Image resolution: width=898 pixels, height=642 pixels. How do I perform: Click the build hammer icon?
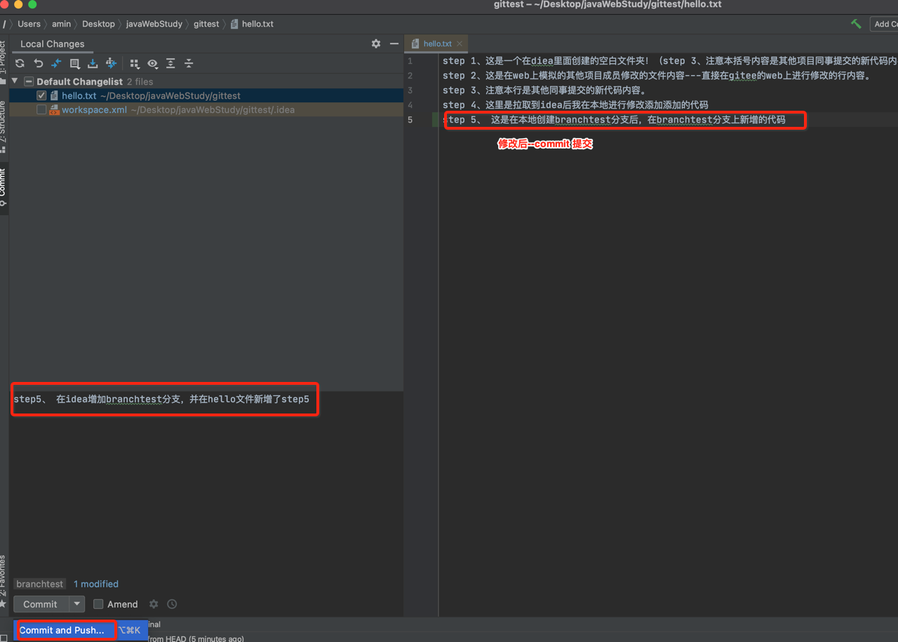tap(856, 24)
